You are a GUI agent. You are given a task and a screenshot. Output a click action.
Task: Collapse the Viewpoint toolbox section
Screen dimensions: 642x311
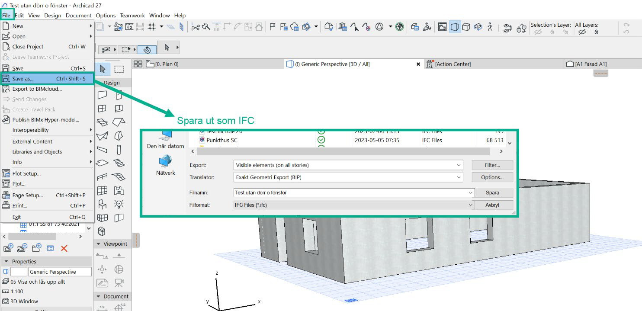point(98,244)
